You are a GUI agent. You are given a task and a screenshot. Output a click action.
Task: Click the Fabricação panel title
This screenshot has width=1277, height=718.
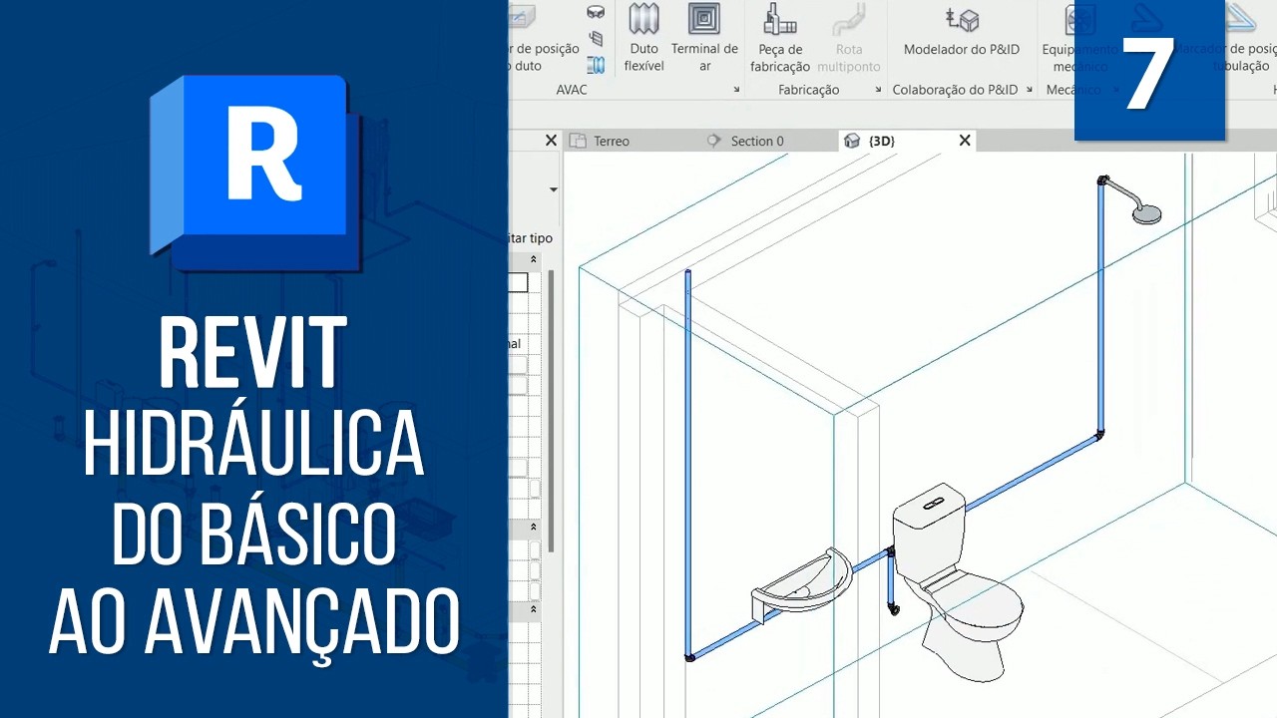809,90
